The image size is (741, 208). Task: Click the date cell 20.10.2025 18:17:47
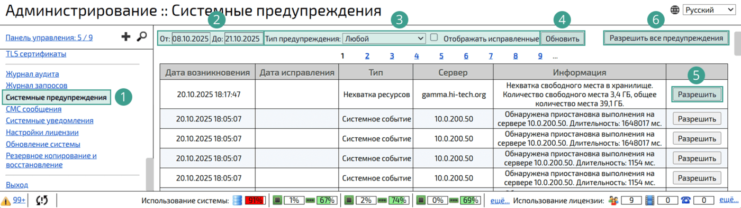tap(208, 94)
